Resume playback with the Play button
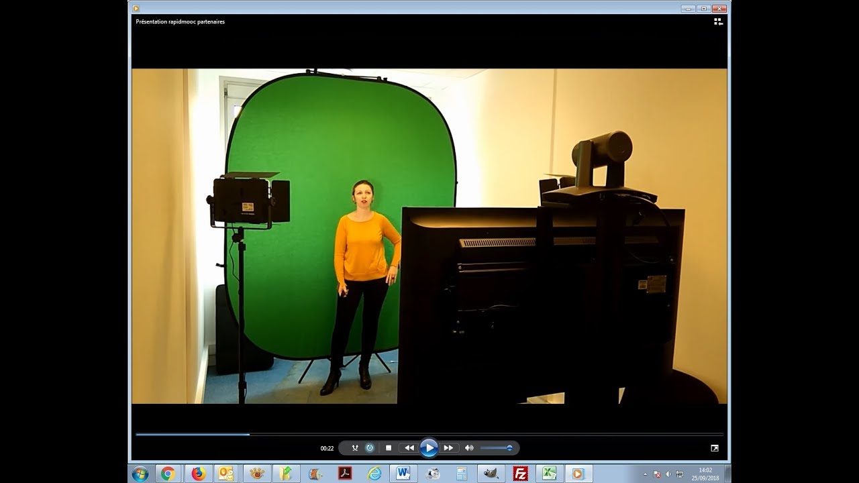The height and width of the screenshot is (483, 859). [x=429, y=448]
